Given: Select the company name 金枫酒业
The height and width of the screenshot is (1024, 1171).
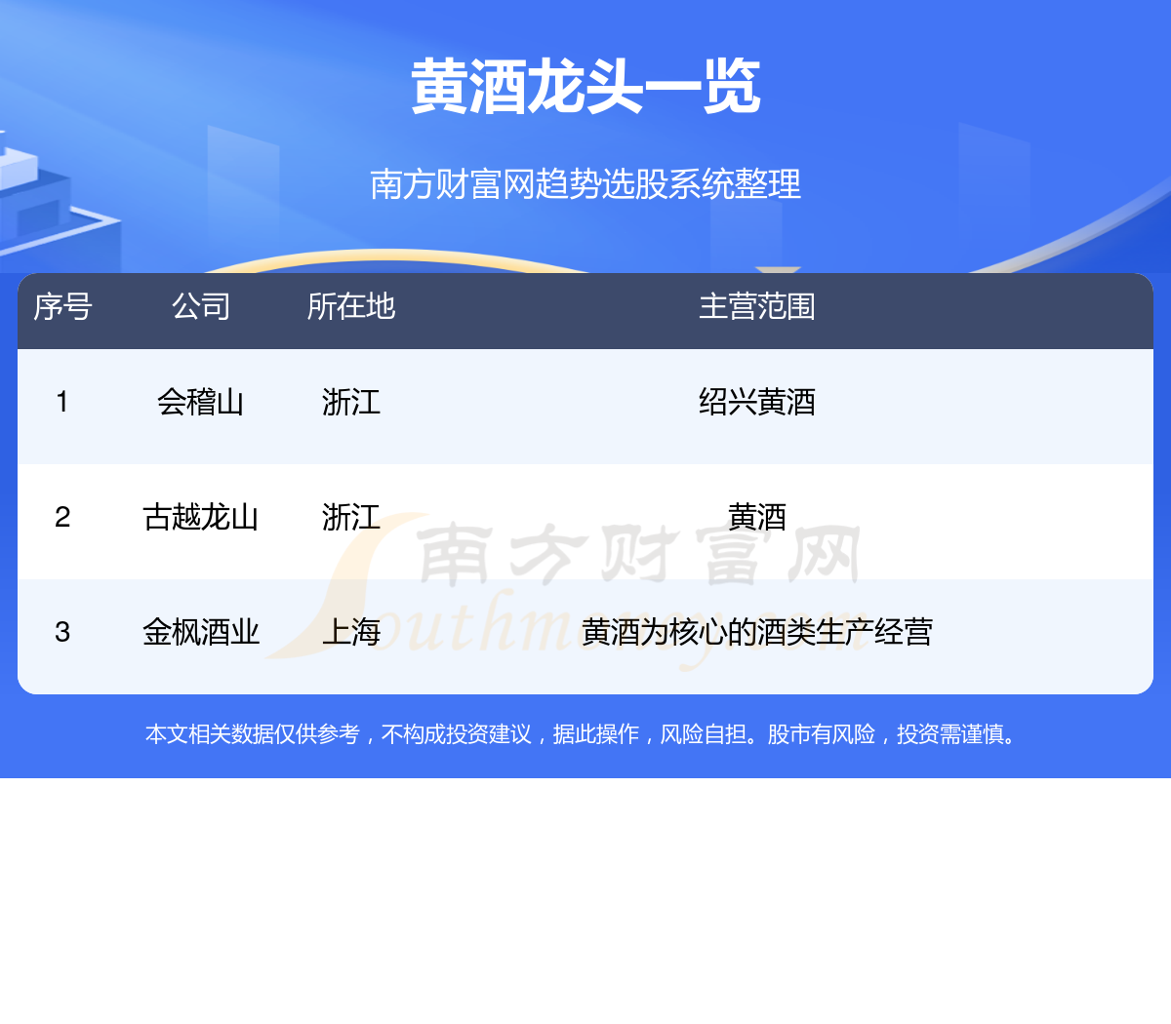Looking at the screenshot, I should (x=201, y=632).
